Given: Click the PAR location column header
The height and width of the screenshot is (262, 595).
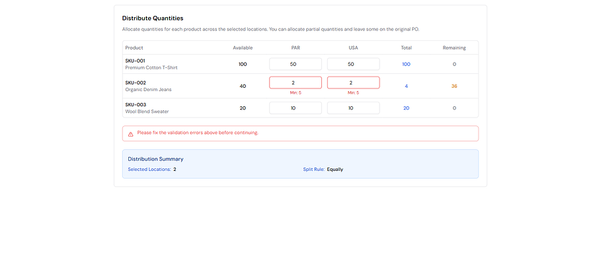Looking at the screenshot, I should [x=296, y=48].
